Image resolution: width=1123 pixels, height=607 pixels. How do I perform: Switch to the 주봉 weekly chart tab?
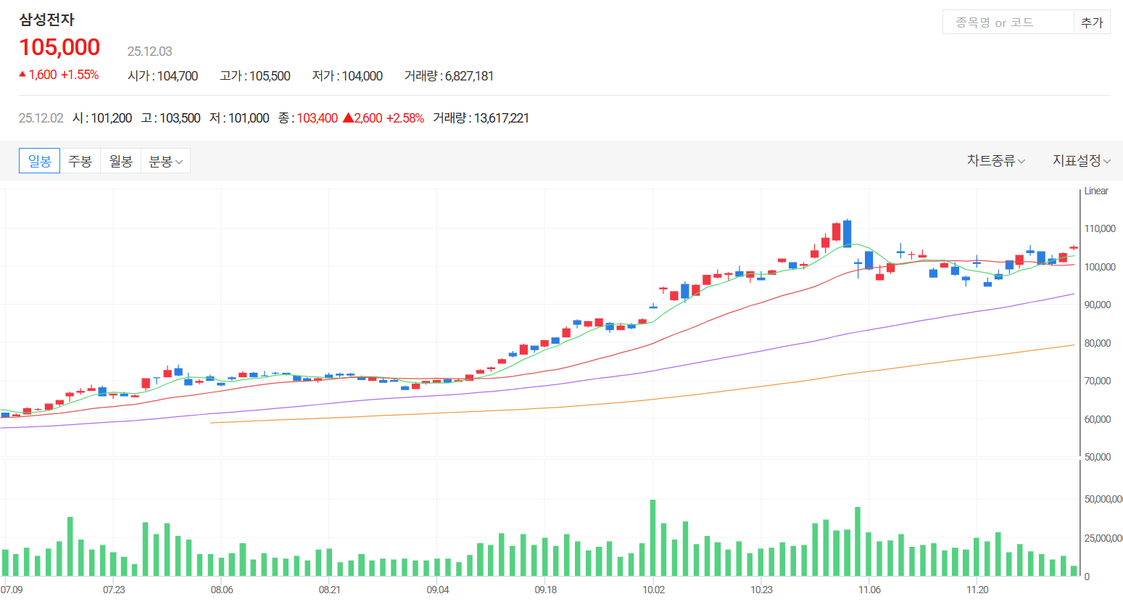point(80,161)
